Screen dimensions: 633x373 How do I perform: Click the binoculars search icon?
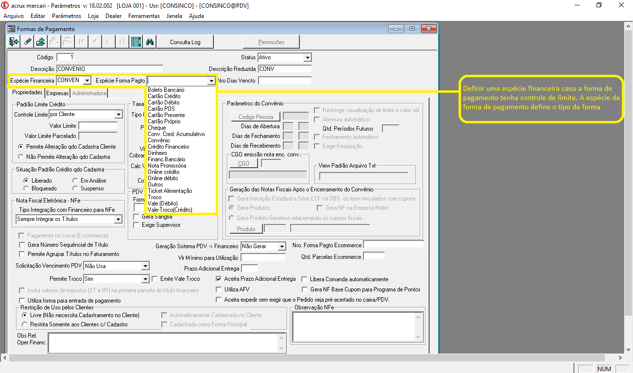tap(150, 42)
